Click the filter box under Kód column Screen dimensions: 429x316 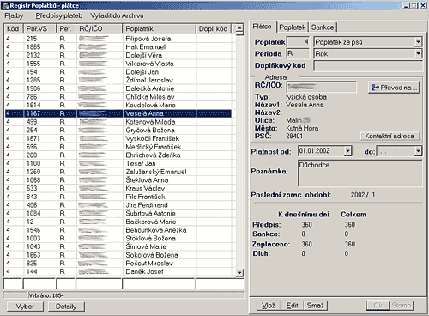point(13,283)
